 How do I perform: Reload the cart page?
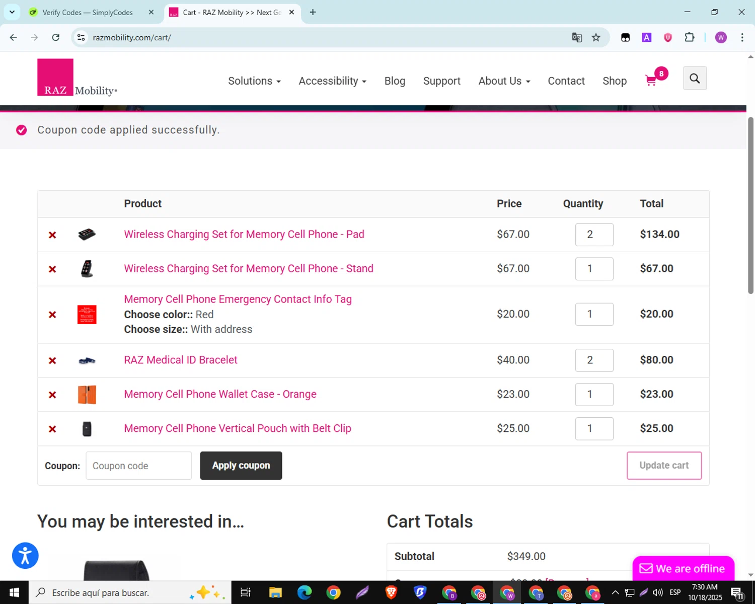56,37
